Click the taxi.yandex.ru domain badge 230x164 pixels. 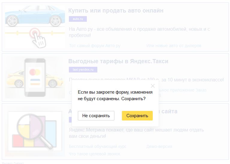point(83,69)
